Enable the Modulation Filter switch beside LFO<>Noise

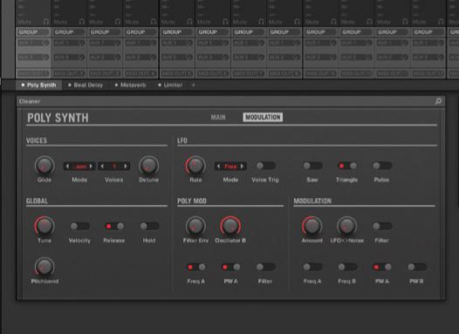[x=381, y=226]
